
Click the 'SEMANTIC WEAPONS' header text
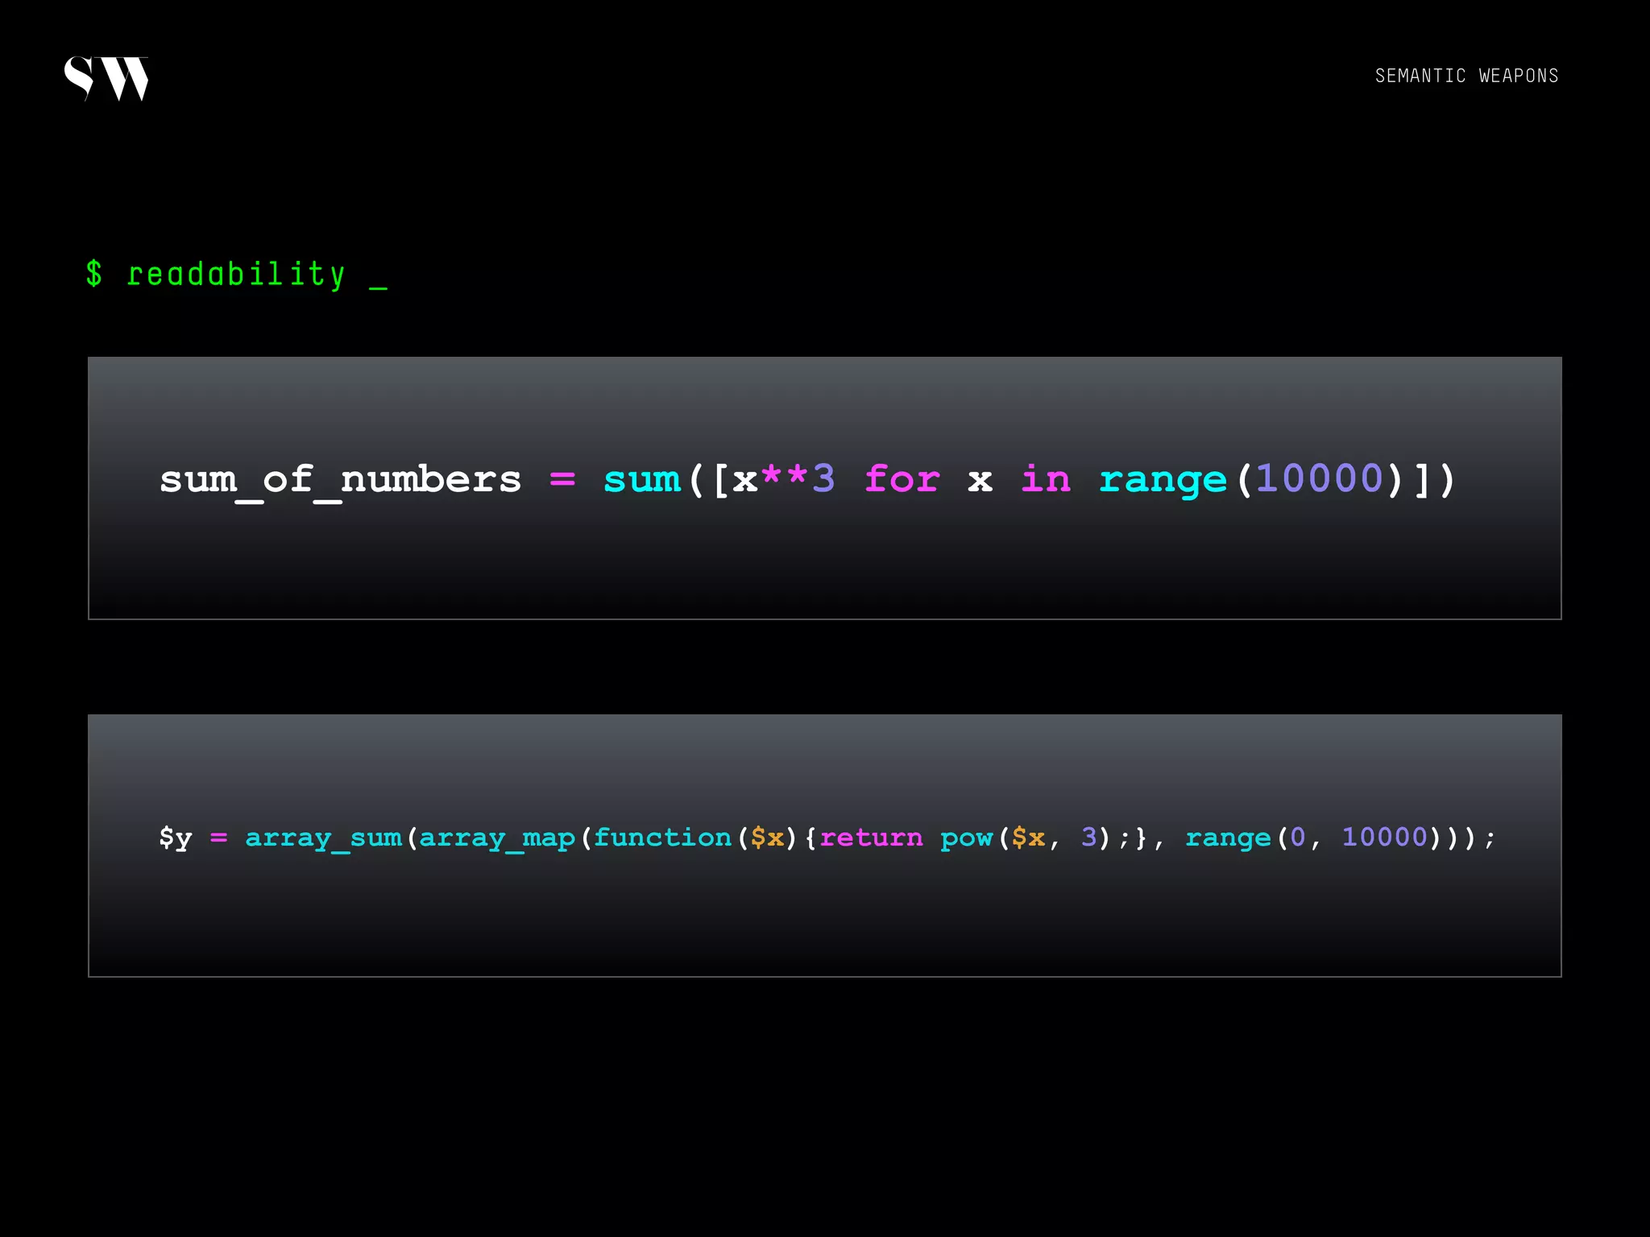point(1466,76)
